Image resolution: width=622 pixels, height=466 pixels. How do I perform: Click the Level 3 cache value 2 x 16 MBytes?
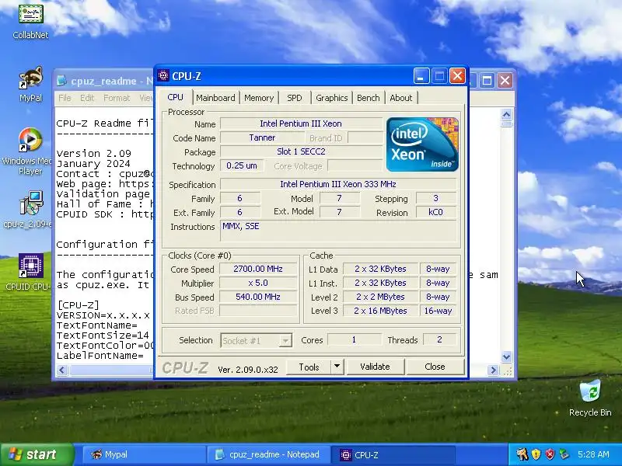point(380,311)
